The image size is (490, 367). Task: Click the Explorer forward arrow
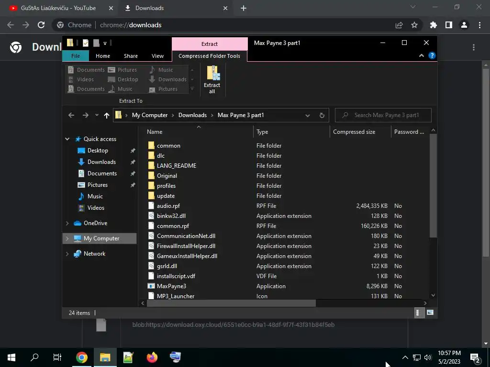85,115
